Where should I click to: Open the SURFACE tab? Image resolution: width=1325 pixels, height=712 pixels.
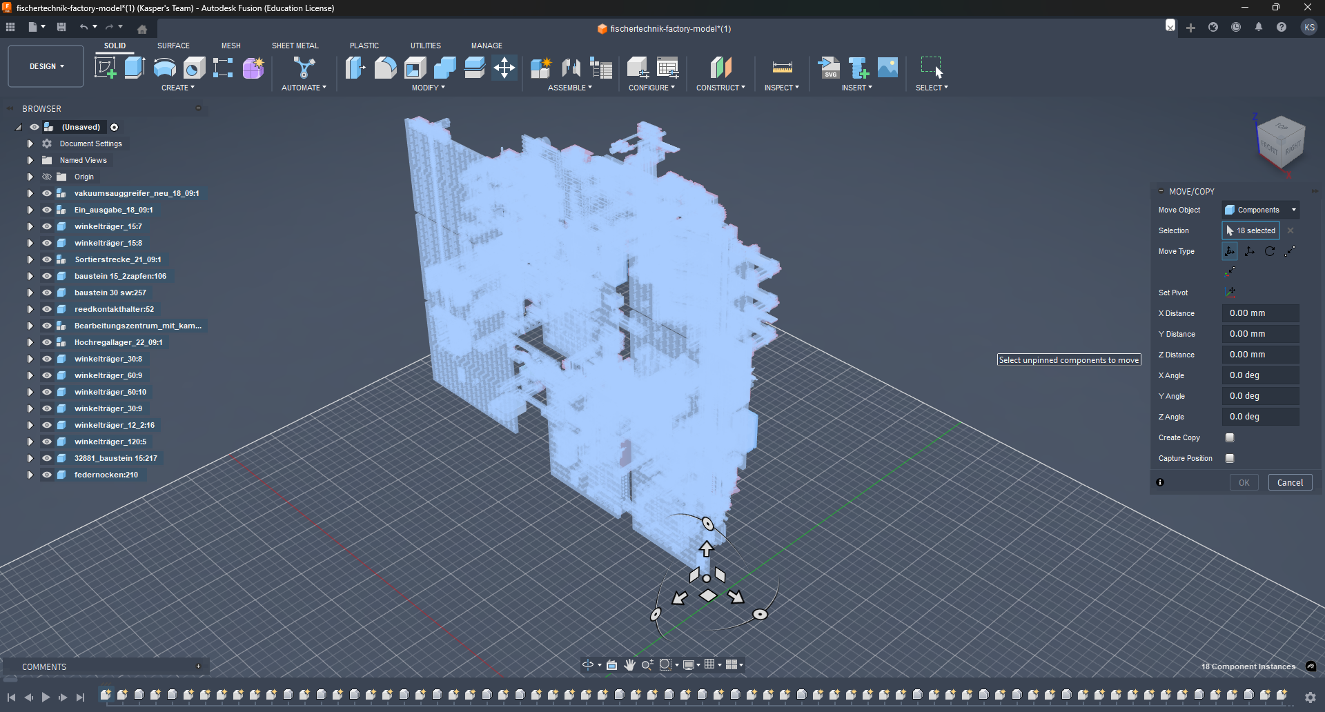(173, 46)
